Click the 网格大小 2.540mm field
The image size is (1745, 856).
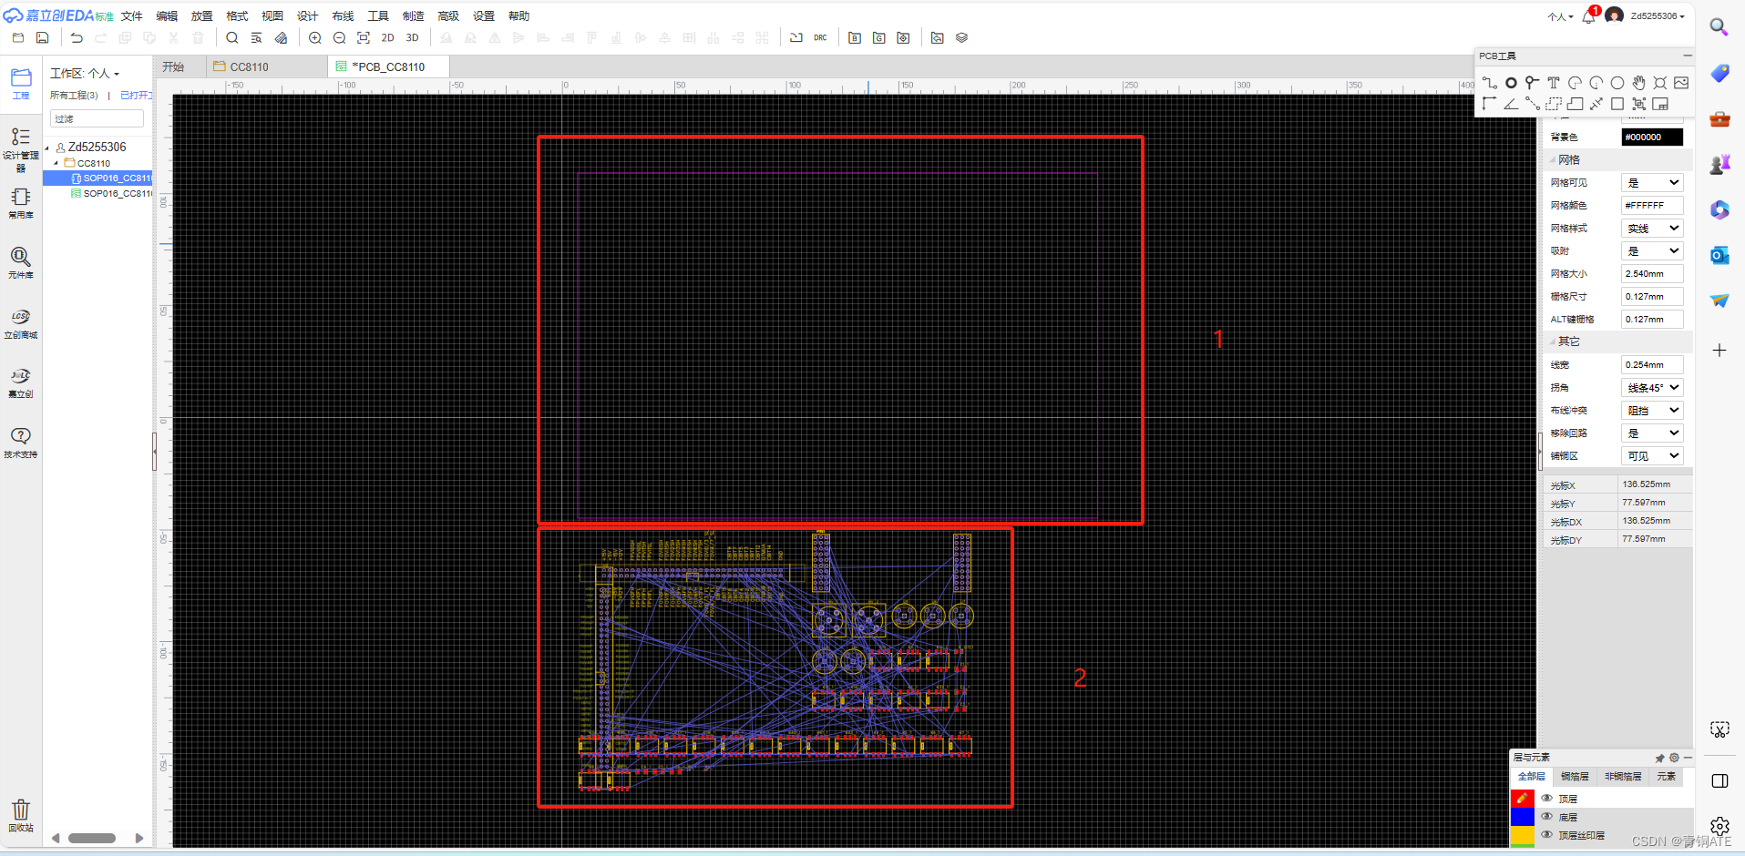point(1652,274)
